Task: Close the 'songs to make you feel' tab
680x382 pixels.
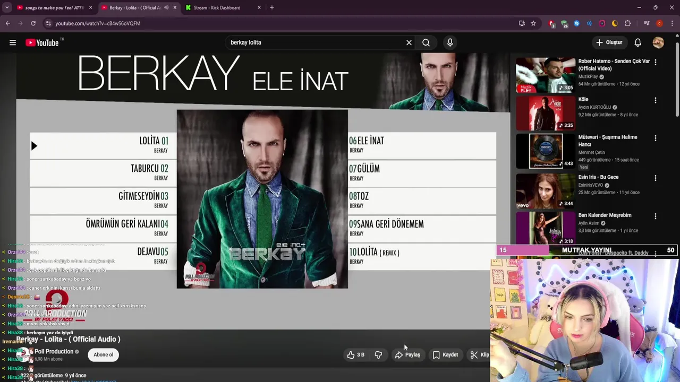Action: click(90, 7)
